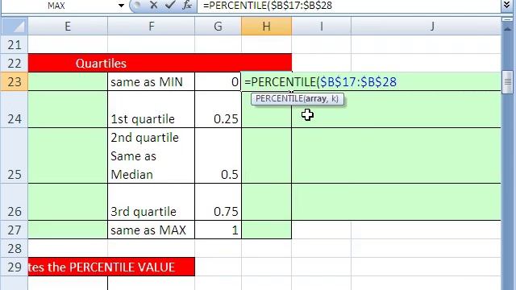516x290 pixels.
Task: Select cell G24 containing 0.25
Action: point(218,110)
